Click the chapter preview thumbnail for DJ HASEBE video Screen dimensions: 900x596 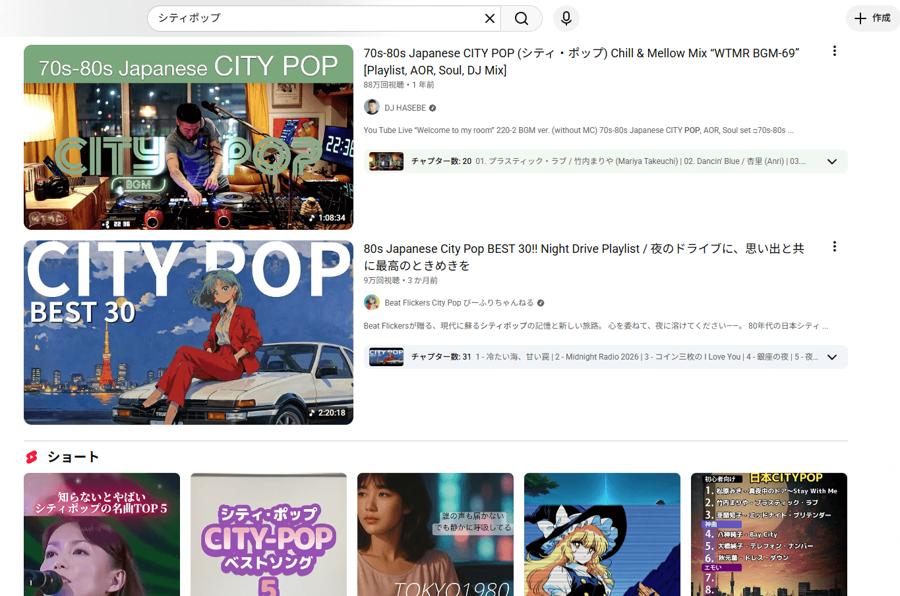386,161
